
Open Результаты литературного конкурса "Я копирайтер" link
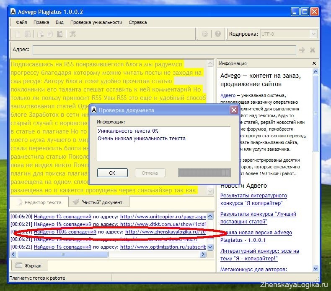(x=253, y=199)
